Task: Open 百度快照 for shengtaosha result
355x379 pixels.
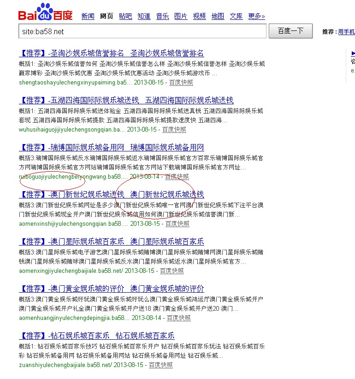Action: 181,83
